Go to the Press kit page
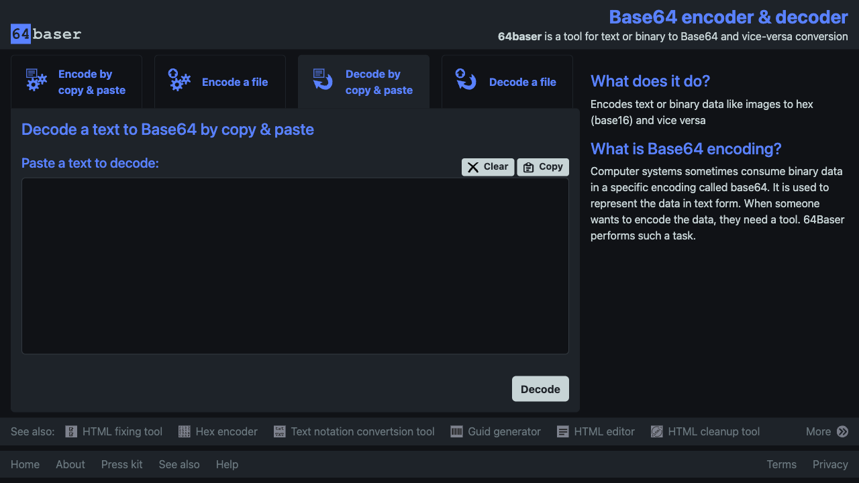Viewport: 859px width, 483px height. [x=121, y=464]
